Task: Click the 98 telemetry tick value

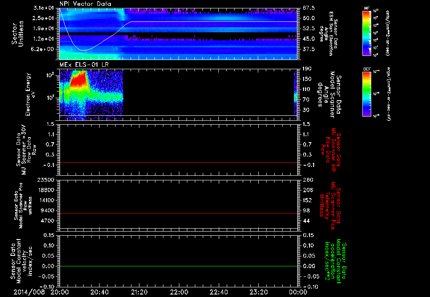Action: (306, 211)
